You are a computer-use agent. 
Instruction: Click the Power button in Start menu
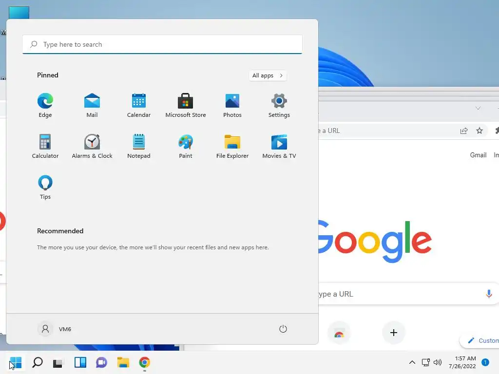pos(283,329)
